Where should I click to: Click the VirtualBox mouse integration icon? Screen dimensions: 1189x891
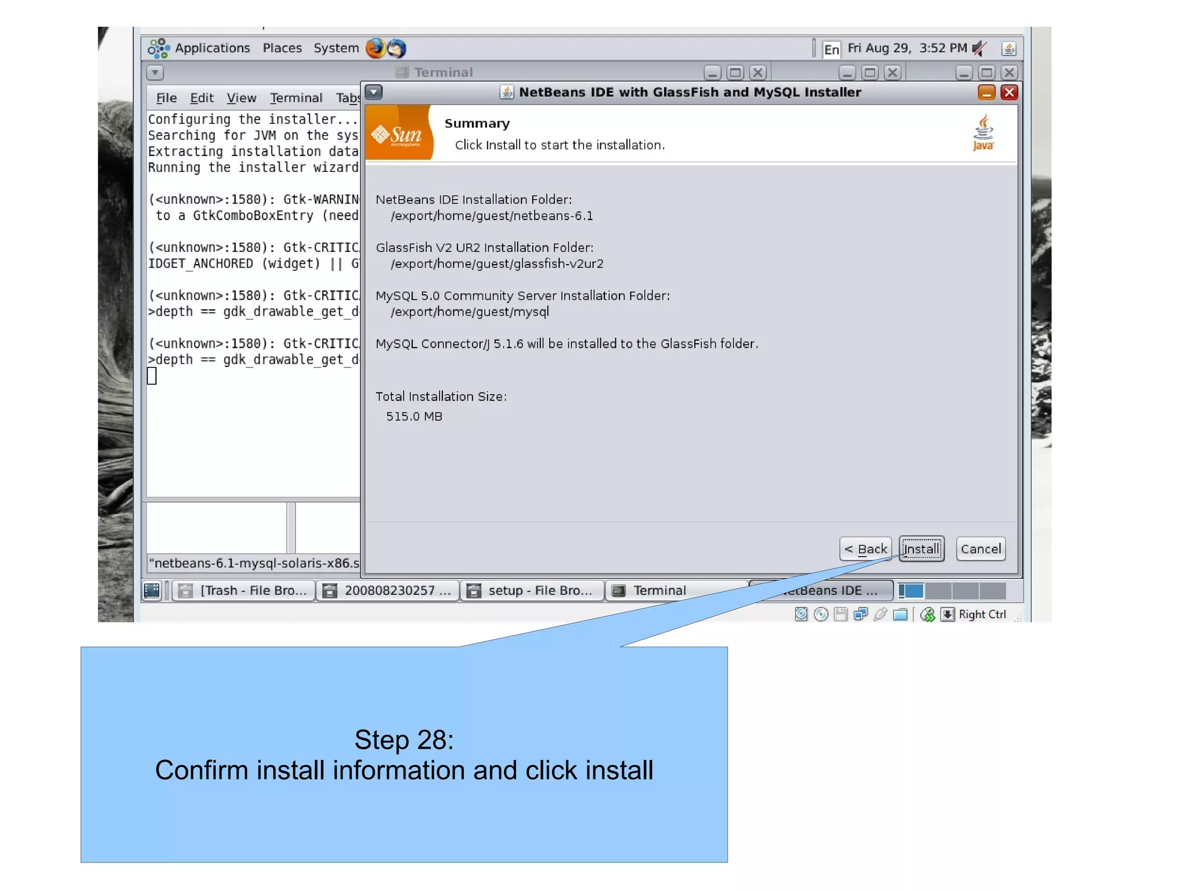928,614
